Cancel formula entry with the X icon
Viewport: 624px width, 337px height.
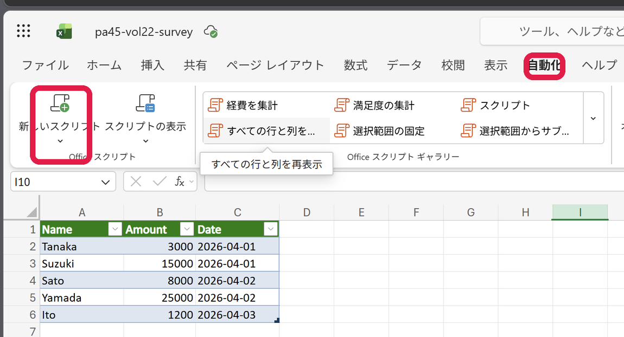coord(136,182)
